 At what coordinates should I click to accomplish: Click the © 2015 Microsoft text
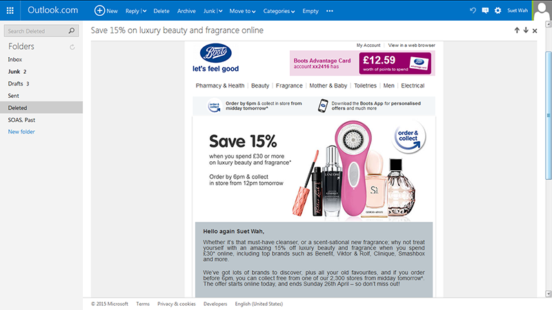(x=110, y=304)
